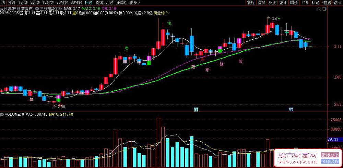343x168 pixels.
Task: Click the 3.11 price axis label
Action: click(x=338, y=47)
